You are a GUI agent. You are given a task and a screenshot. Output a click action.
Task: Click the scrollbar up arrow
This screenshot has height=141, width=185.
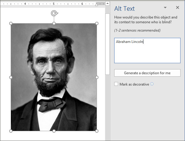click(107, 3)
